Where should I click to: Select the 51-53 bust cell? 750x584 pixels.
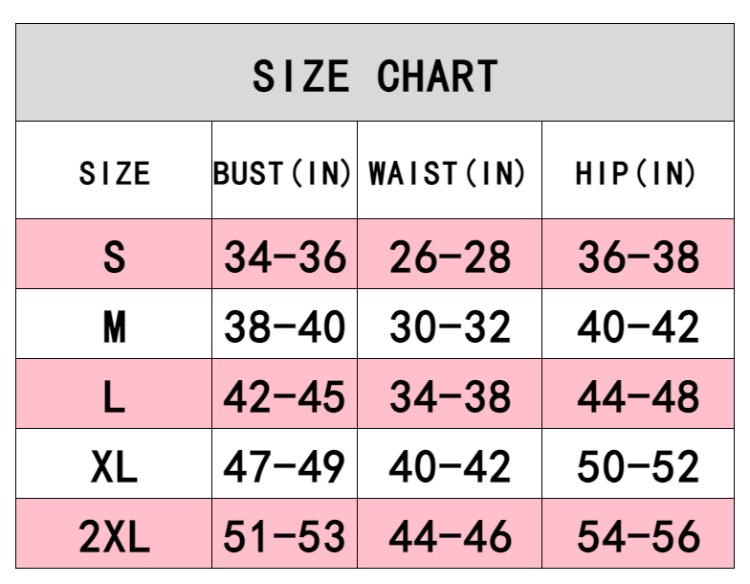coord(284,537)
